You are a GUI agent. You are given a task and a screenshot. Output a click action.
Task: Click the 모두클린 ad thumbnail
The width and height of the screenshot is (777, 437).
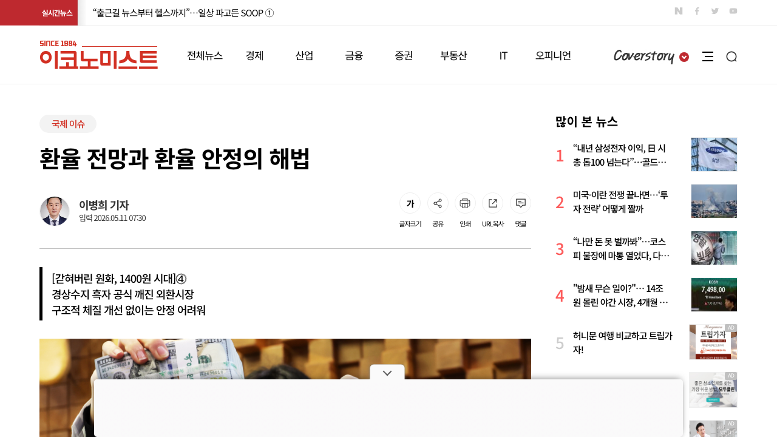713,390
